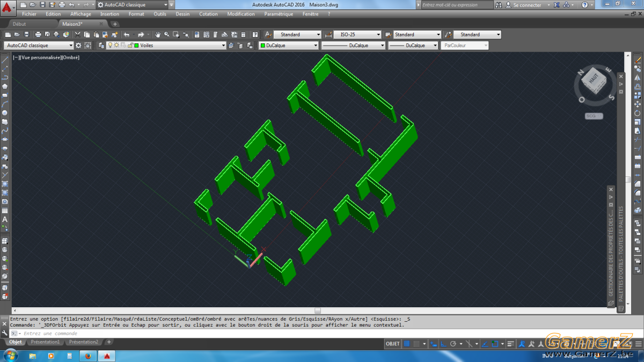Toggle Snap mode in the status bar
The image size is (644, 362).
coord(416,344)
